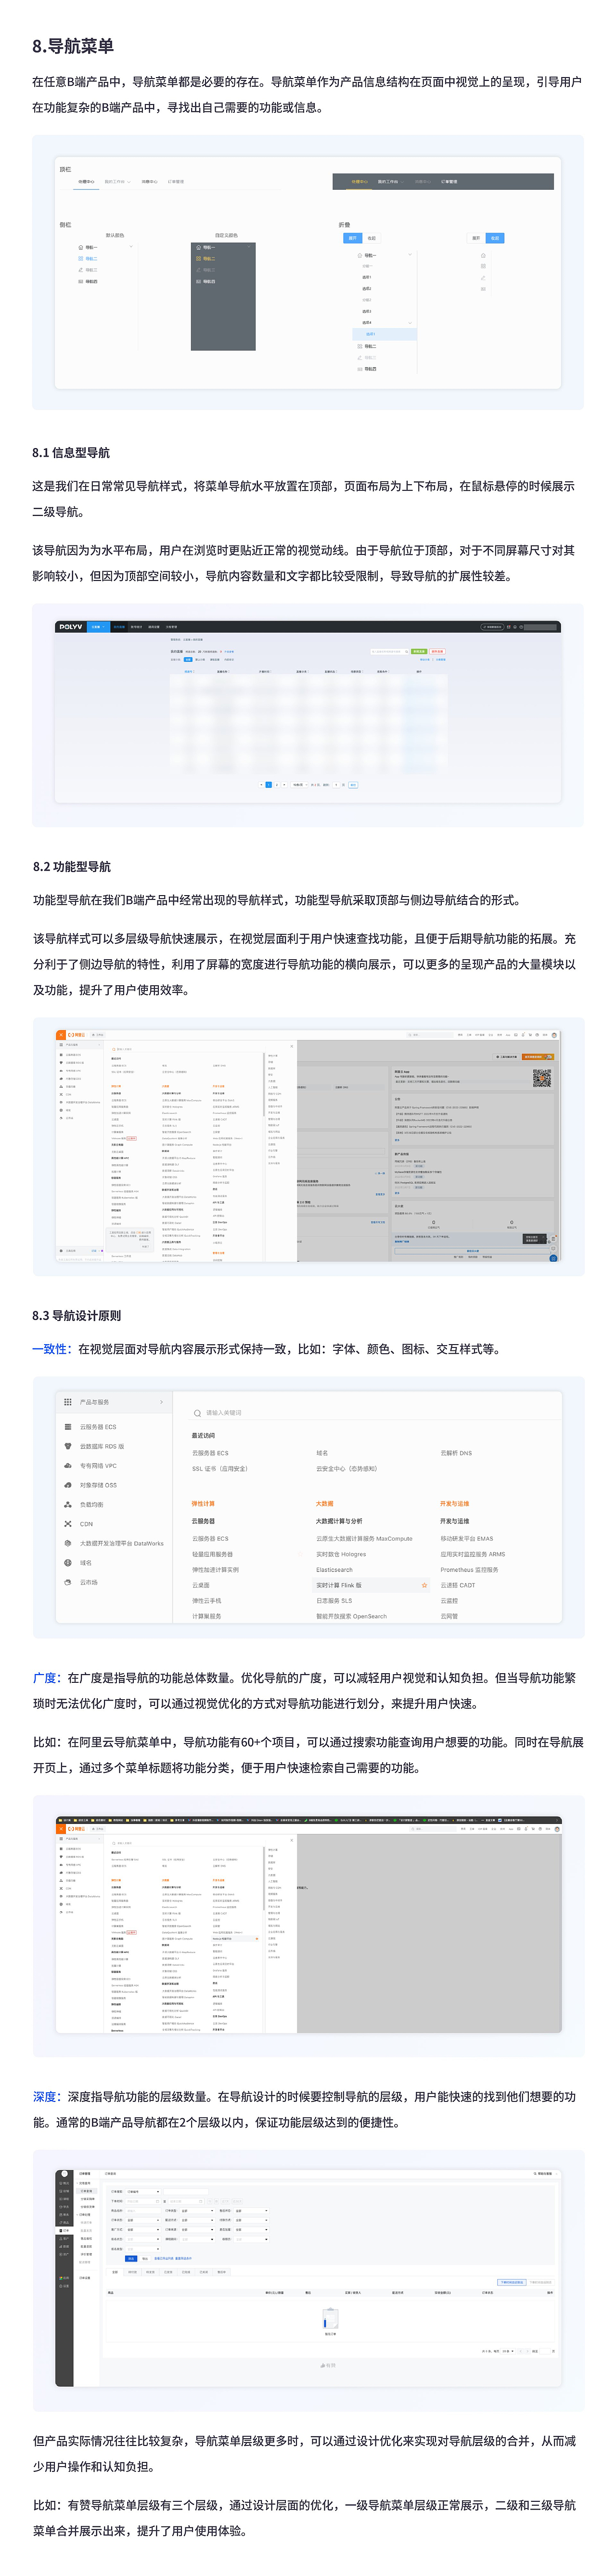Click the blue 深度 keyword
The image size is (616, 2576).
click(44, 2096)
